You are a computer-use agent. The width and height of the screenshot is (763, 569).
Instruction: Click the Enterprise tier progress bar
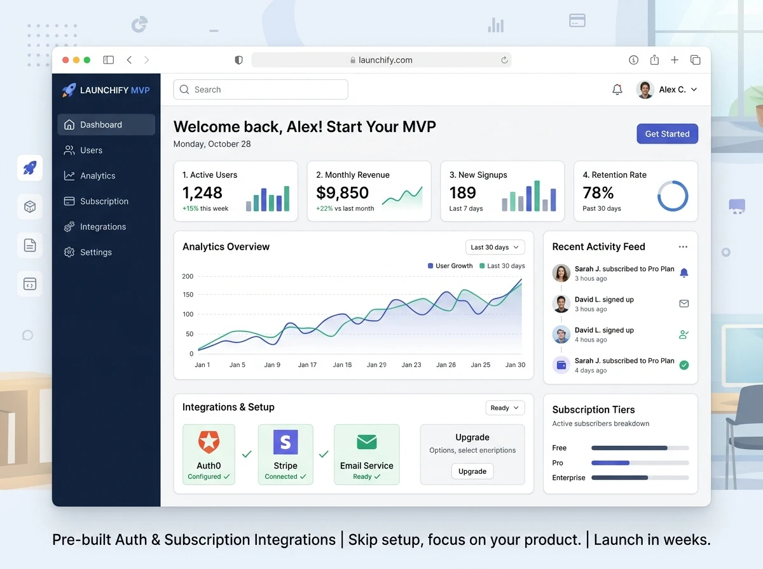click(x=640, y=478)
